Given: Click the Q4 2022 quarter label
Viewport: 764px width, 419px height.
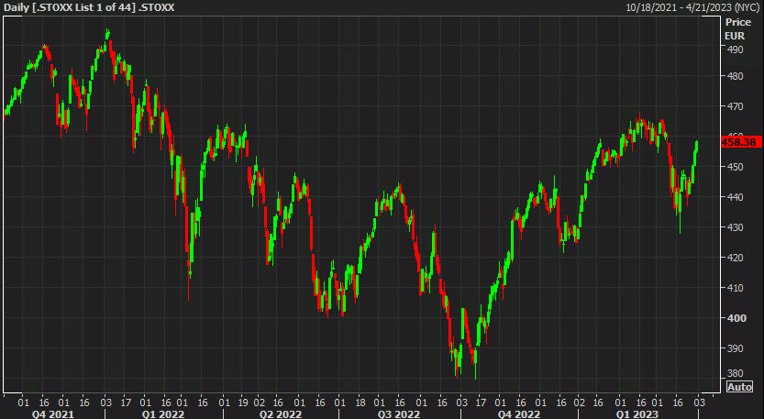Looking at the screenshot, I should pos(519,414).
